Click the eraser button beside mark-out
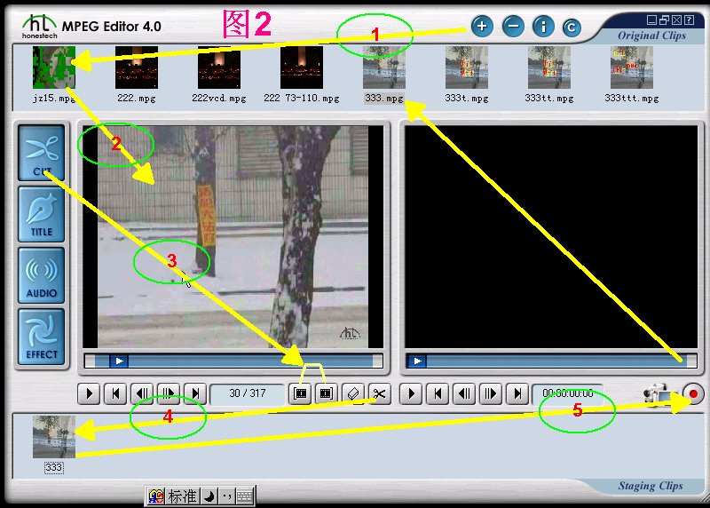The height and width of the screenshot is (508, 710). (x=352, y=393)
